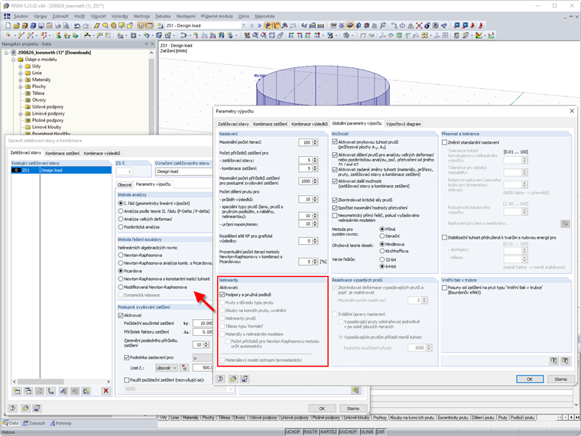Click the check-mark select icon below the load case list
Image resolution: width=581 pixels, height=436 pixels.
(x=63, y=391)
